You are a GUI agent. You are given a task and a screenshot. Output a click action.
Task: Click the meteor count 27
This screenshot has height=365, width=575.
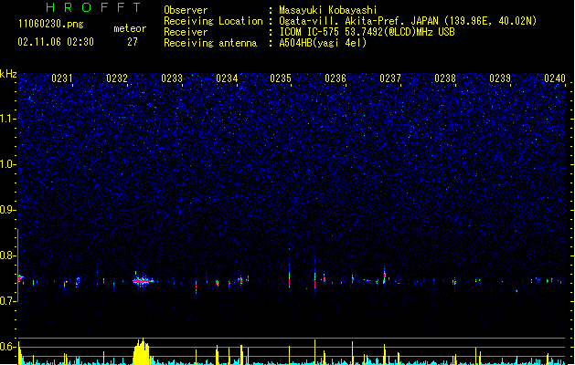pos(133,42)
